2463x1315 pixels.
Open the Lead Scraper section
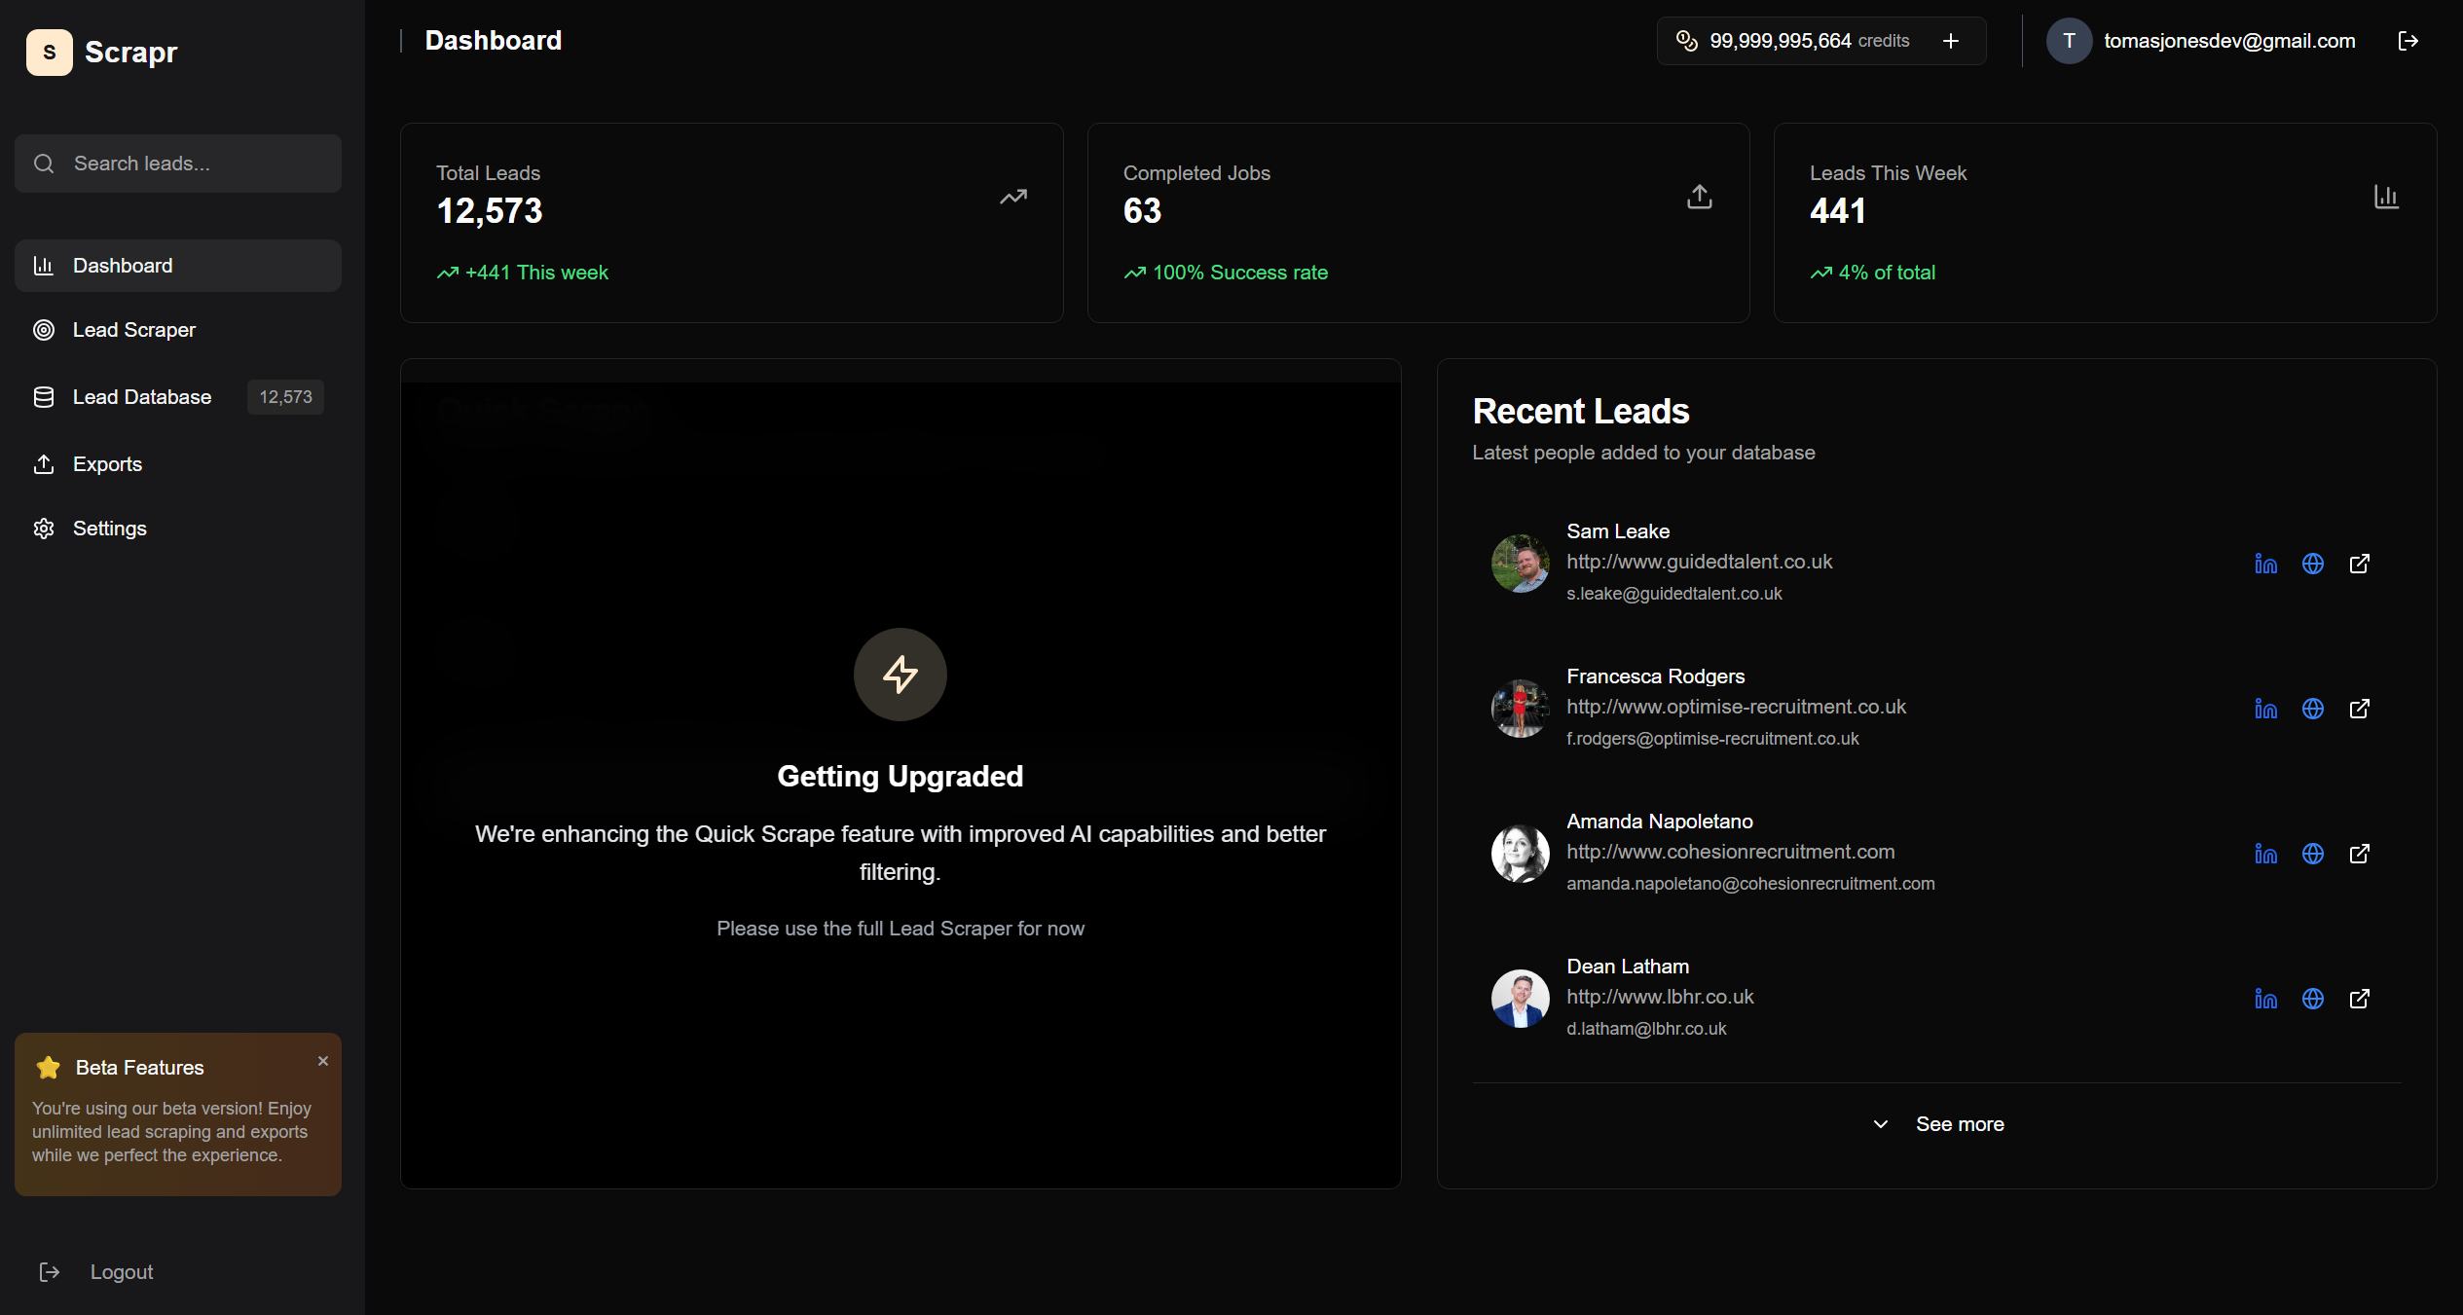[x=133, y=330]
